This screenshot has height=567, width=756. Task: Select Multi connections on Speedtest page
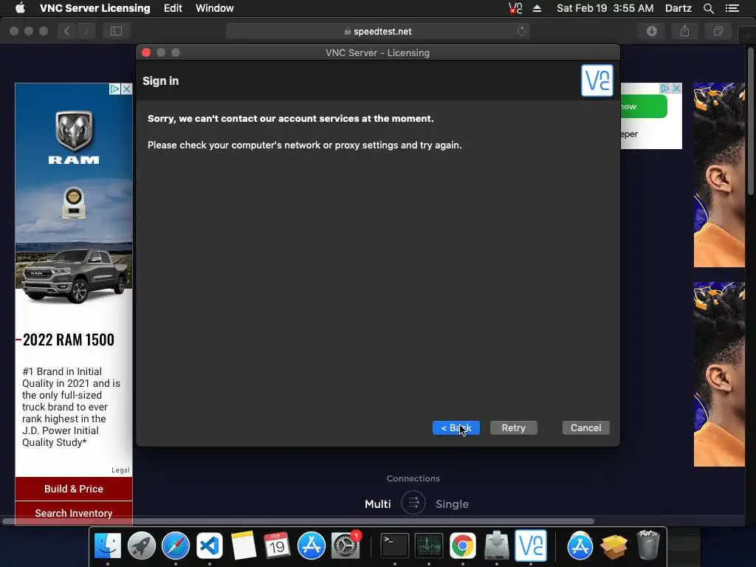coord(377,504)
